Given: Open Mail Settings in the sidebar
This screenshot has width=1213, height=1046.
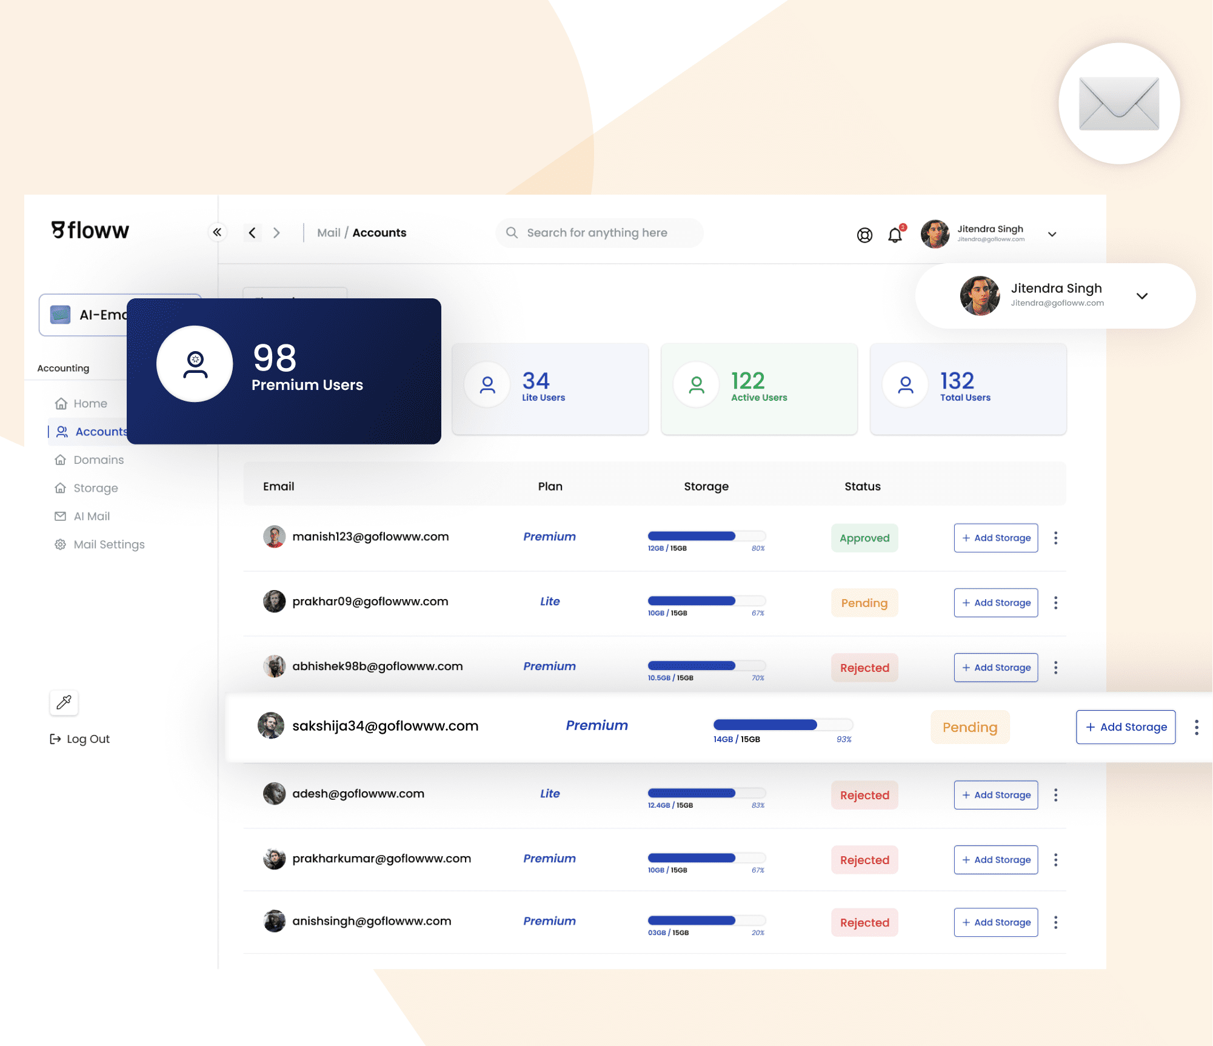Looking at the screenshot, I should (99, 545).
